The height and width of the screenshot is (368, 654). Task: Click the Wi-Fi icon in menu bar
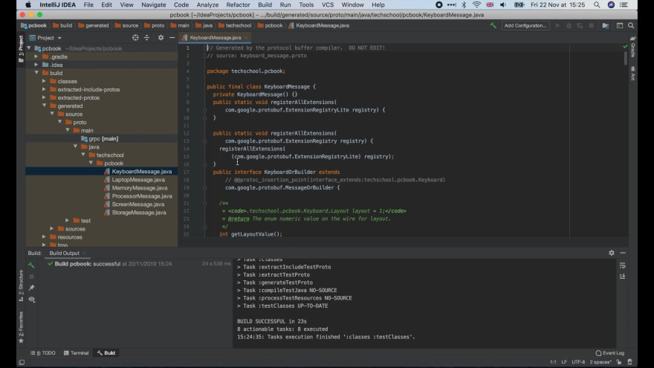476,4
